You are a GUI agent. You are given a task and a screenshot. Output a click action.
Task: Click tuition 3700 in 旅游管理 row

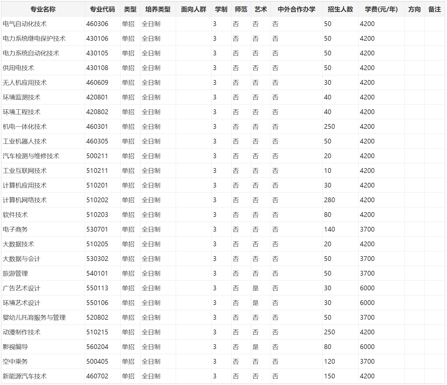[x=367, y=273]
